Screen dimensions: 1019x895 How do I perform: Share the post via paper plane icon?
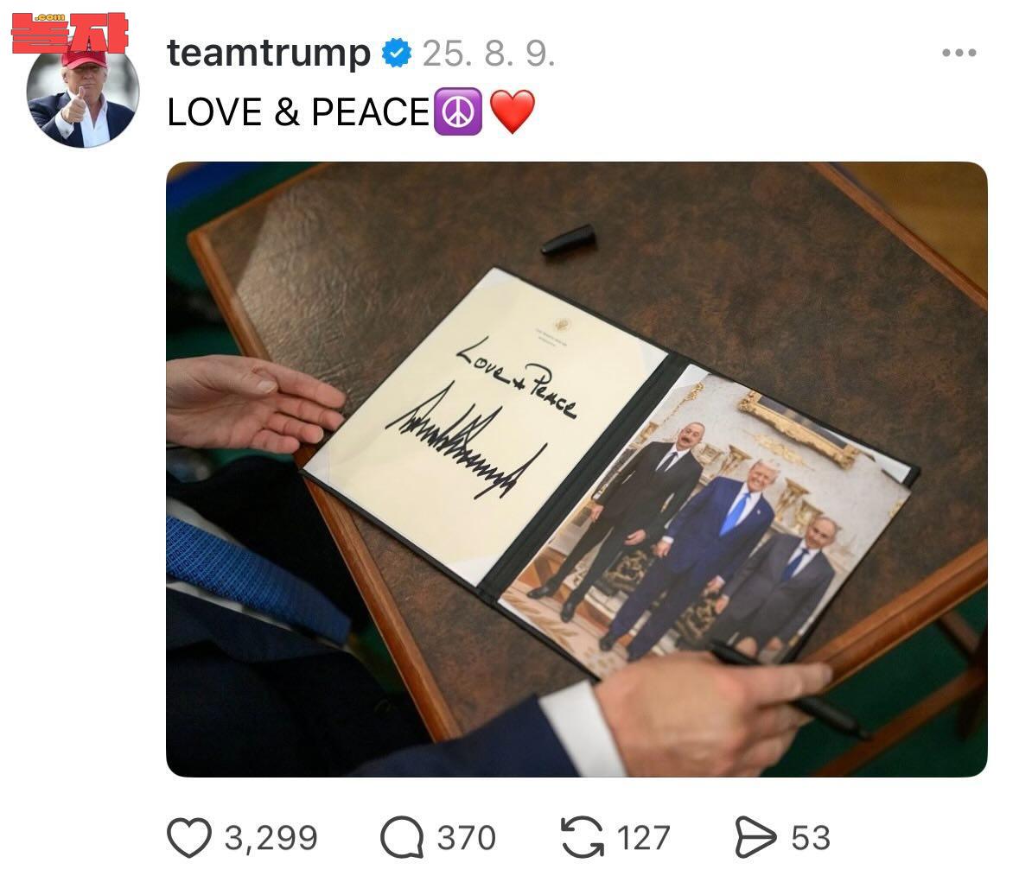coord(755,837)
